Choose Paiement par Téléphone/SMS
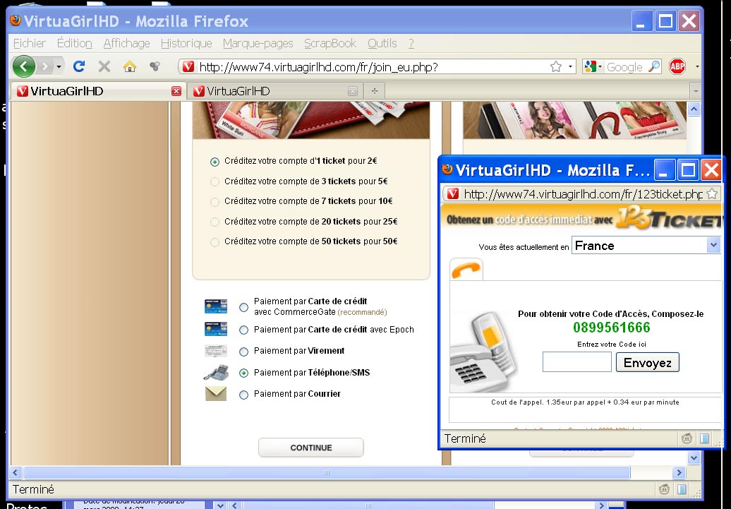 tap(243, 373)
